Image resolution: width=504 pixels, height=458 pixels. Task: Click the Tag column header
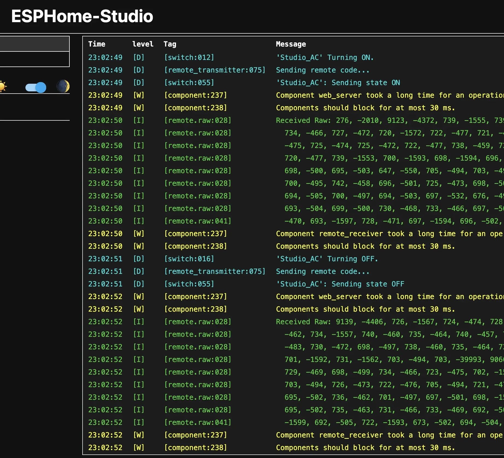click(170, 44)
